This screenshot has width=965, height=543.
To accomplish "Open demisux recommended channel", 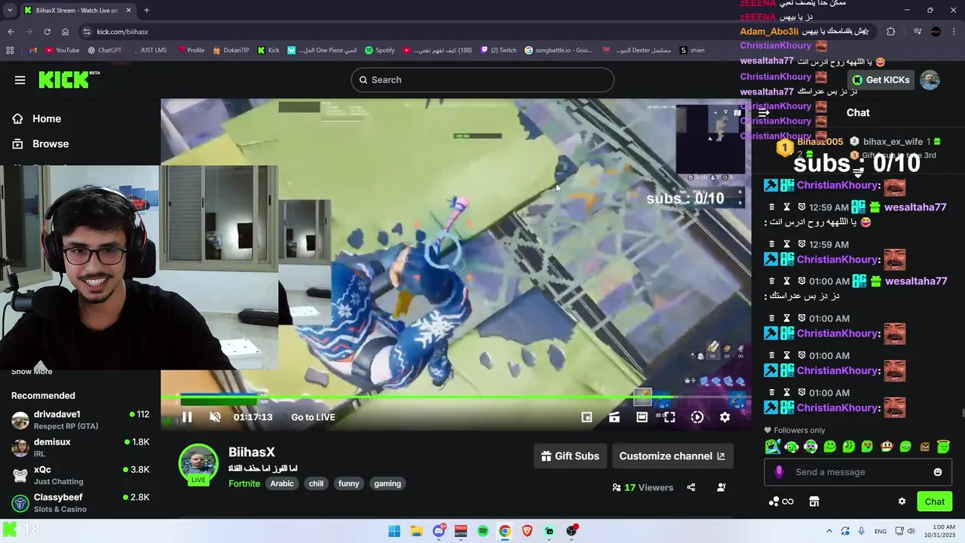I will pyautogui.click(x=80, y=447).
